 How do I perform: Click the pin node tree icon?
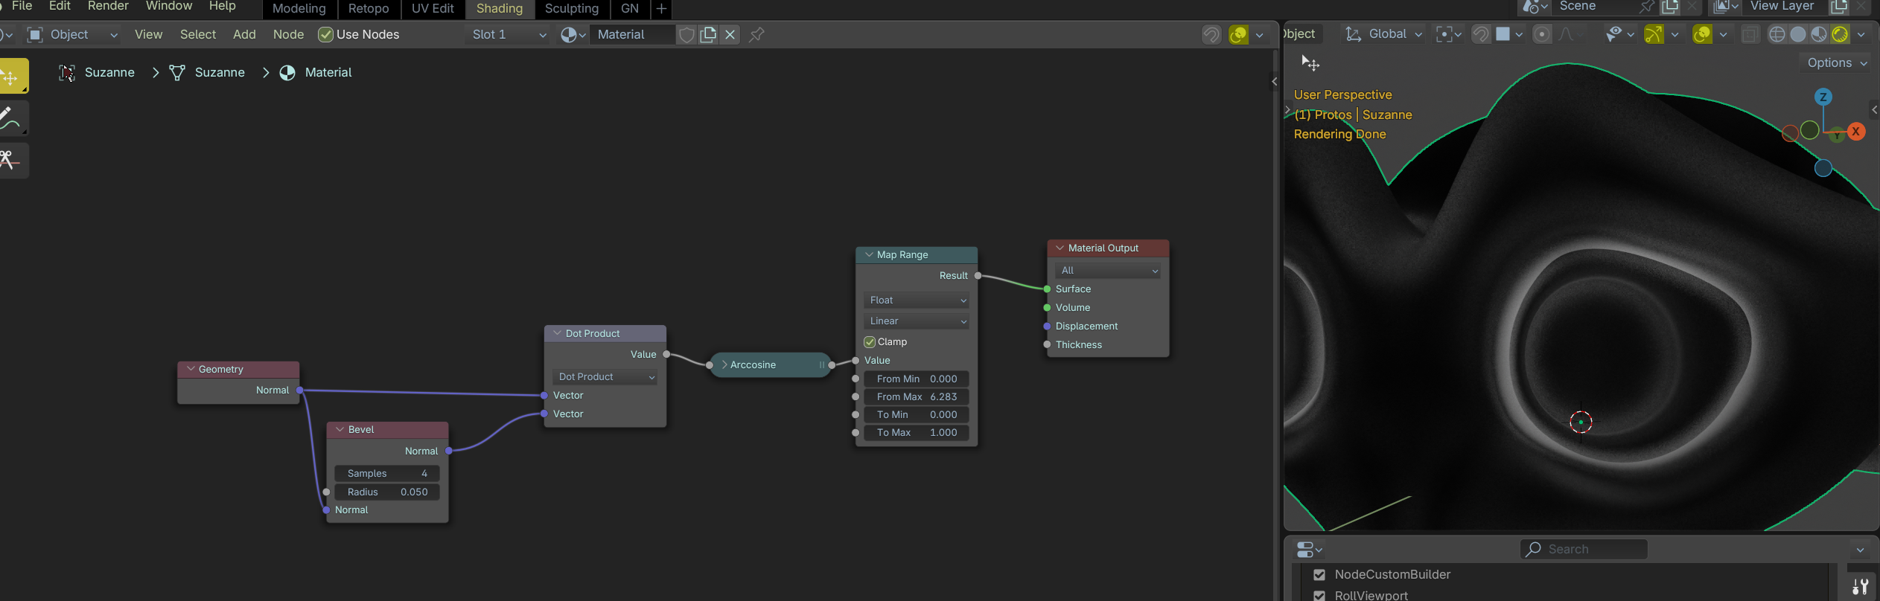point(756,35)
